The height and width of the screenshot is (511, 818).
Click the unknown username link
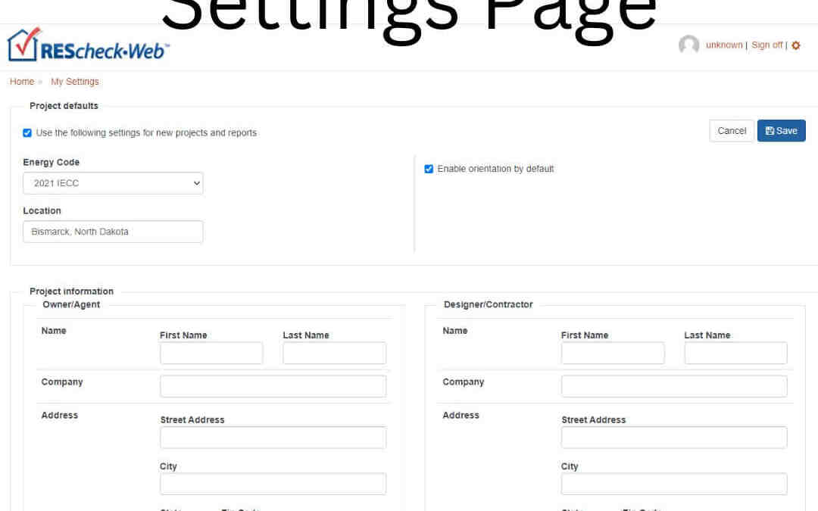723,45
